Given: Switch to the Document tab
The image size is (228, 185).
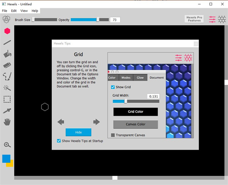Looking at the screenshot, I should (157, 77).
